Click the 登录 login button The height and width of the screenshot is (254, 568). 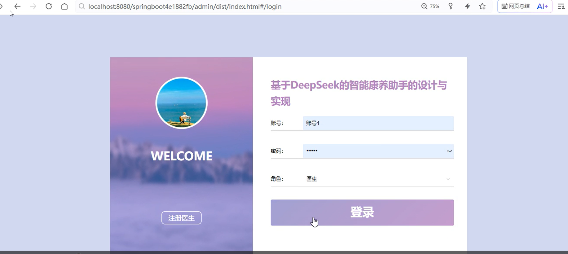pyautogui.click(x=362, y=212)
